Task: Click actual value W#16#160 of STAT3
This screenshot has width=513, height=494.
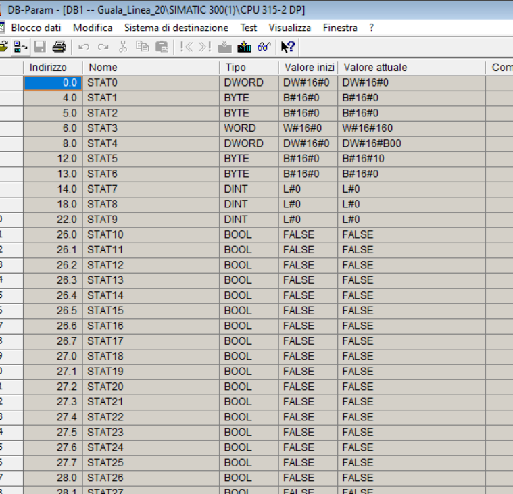Action: coord(367,128)
